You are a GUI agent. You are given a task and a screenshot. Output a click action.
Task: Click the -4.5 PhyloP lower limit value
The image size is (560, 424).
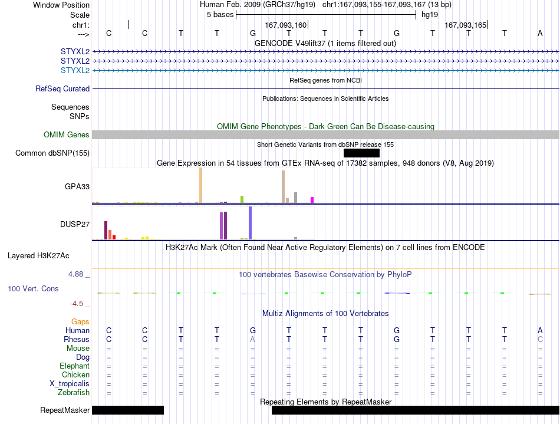point(77,304)
